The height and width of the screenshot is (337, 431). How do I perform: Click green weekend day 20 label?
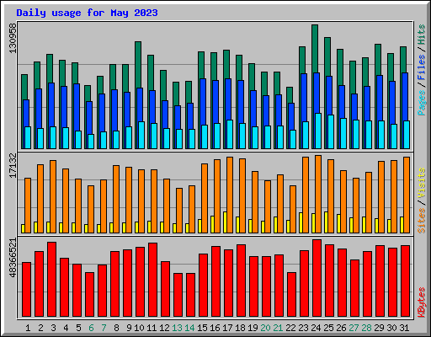tap(265, 328)
